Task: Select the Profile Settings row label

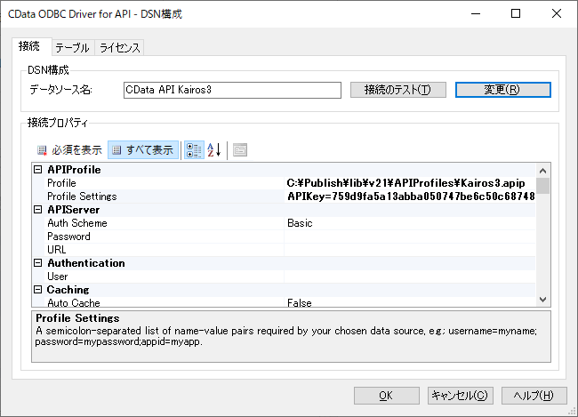Action: (x=82, y=196)
